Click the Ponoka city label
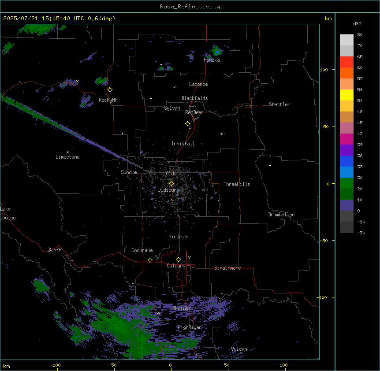This screenshot has width=380, height=371. coord(212,60)
